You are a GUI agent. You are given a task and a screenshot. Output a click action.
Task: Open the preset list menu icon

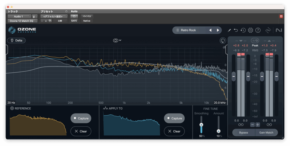point(177,30)
